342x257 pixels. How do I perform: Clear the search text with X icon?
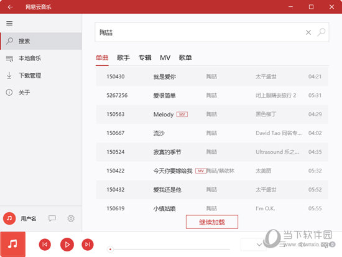point(308,32)
